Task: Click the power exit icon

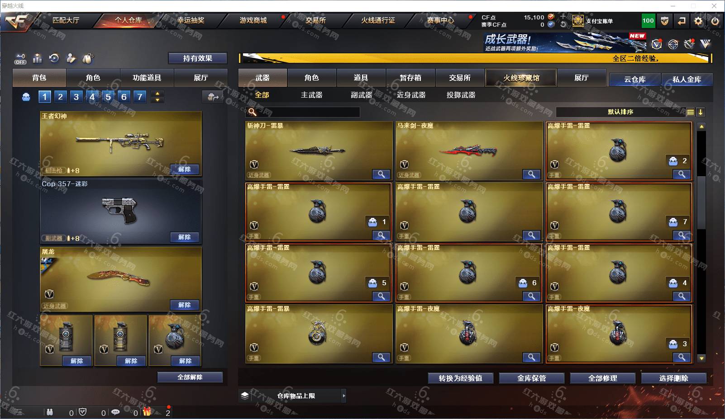Action: (x=715, y=21)
